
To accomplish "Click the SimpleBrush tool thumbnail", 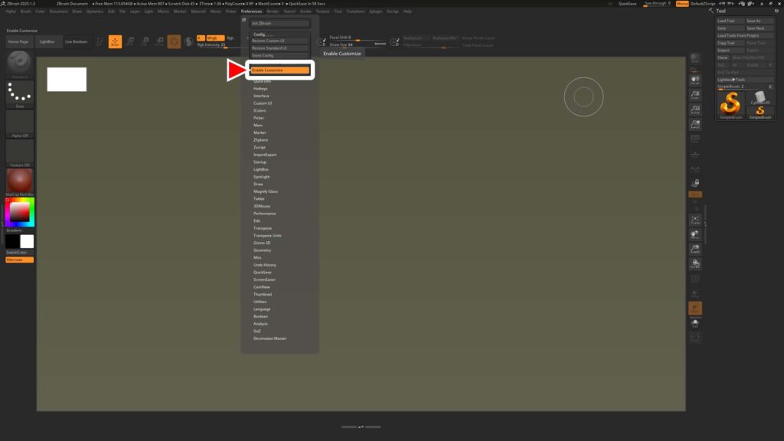I will point(731,105).
